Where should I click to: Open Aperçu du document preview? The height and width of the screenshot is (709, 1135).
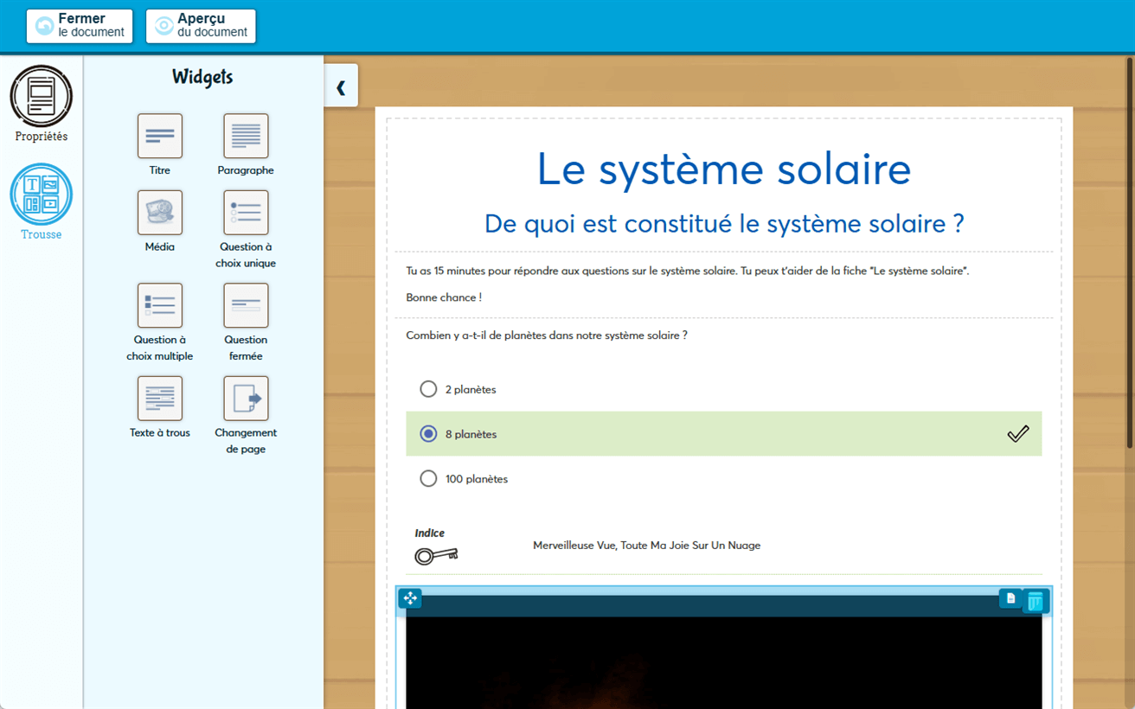click(x=201, y=26)
